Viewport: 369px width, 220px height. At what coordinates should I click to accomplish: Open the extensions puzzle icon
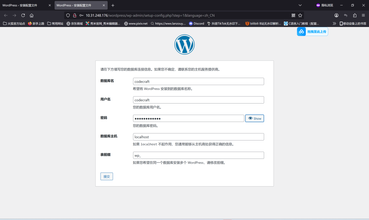pyautogui.click(x=355, y=15)
